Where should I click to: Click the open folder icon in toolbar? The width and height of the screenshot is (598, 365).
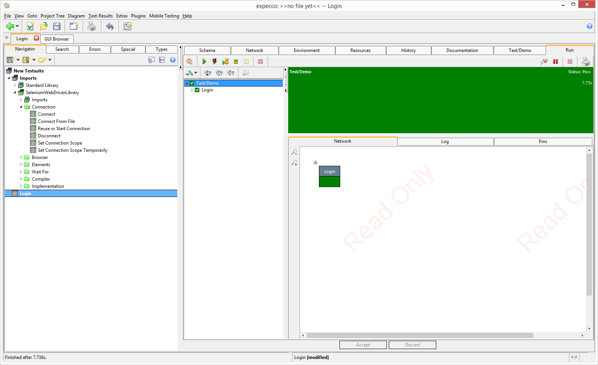[44, 26]
